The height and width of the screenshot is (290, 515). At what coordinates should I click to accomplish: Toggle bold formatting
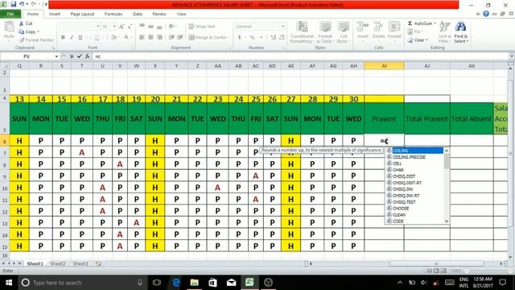tap(63, 38)
